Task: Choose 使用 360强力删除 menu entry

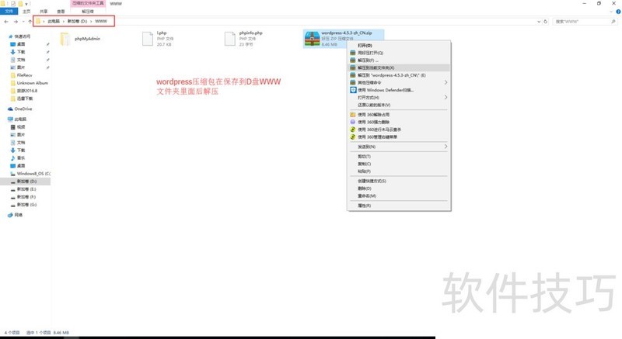Action: point(399,122)
